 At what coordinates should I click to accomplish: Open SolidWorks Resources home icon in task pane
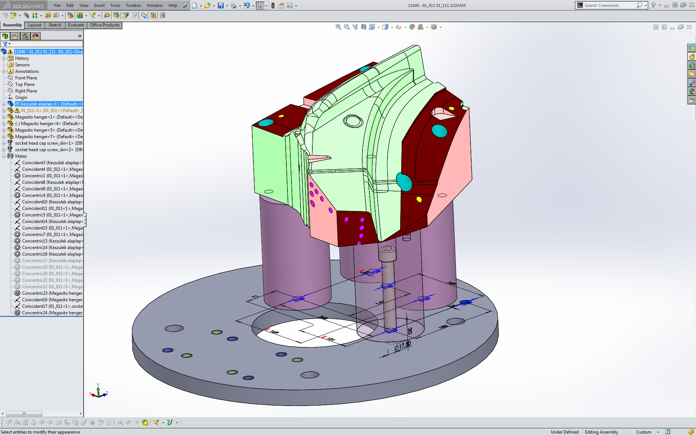(692, 57)
